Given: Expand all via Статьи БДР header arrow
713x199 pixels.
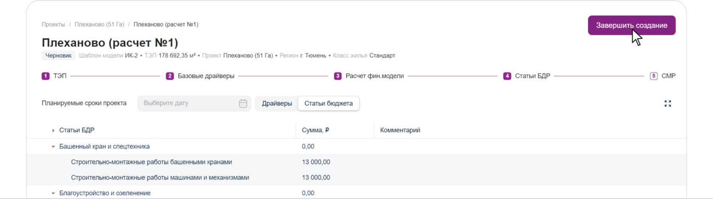Looking at the screenshot, I should coord(53,131).
